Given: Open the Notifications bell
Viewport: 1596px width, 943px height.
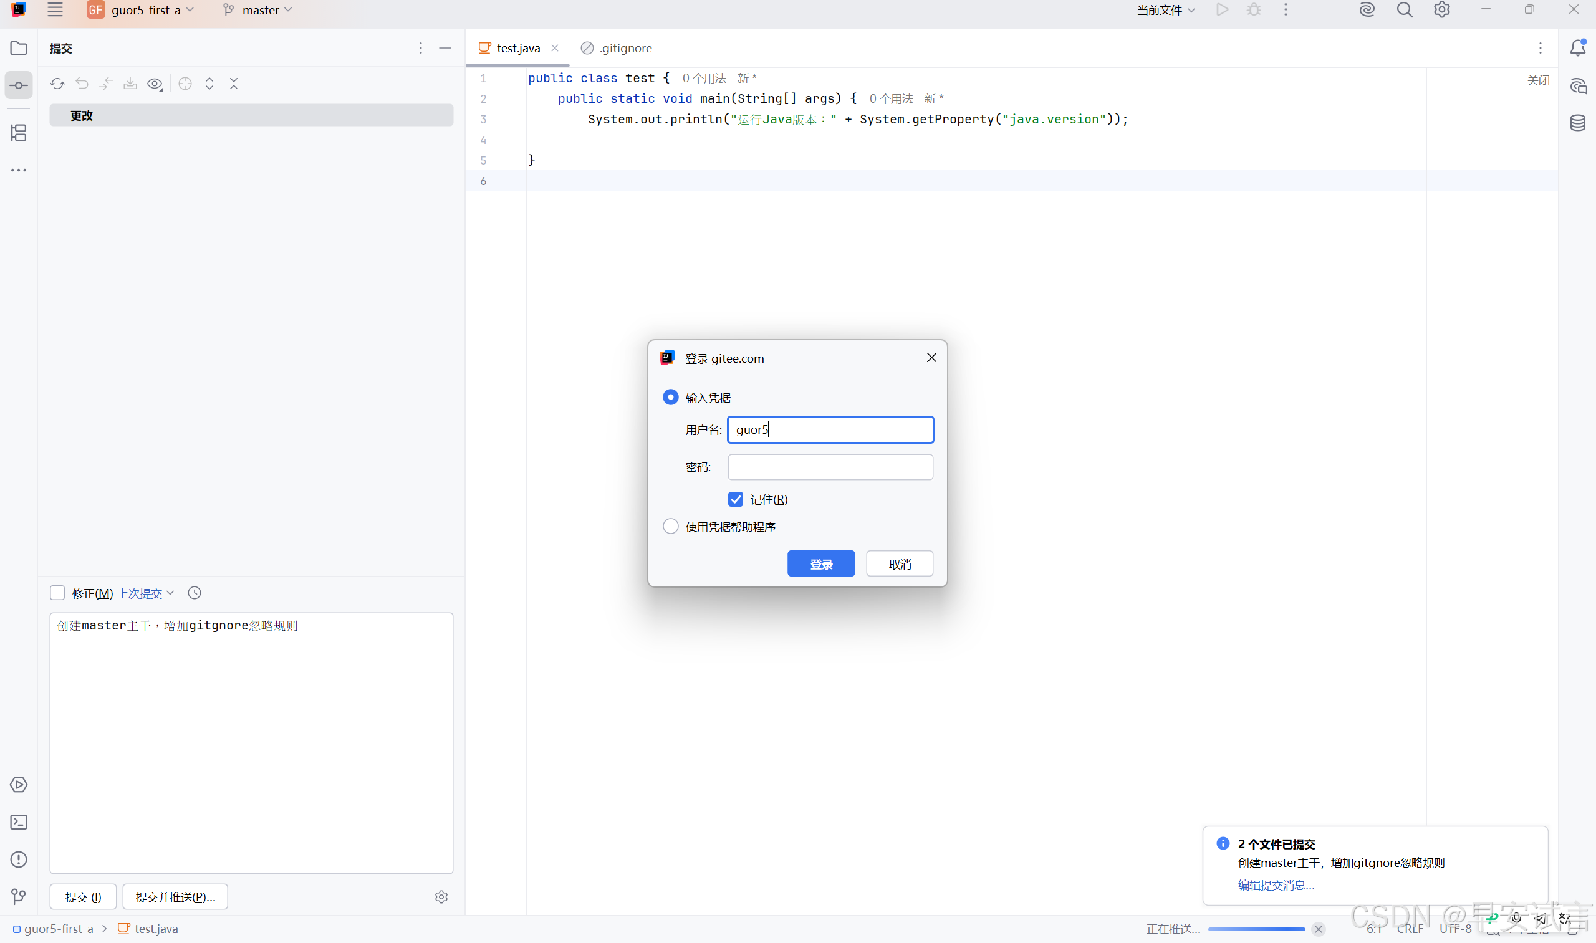Looking at the screenshot, I should (1577, 48).
